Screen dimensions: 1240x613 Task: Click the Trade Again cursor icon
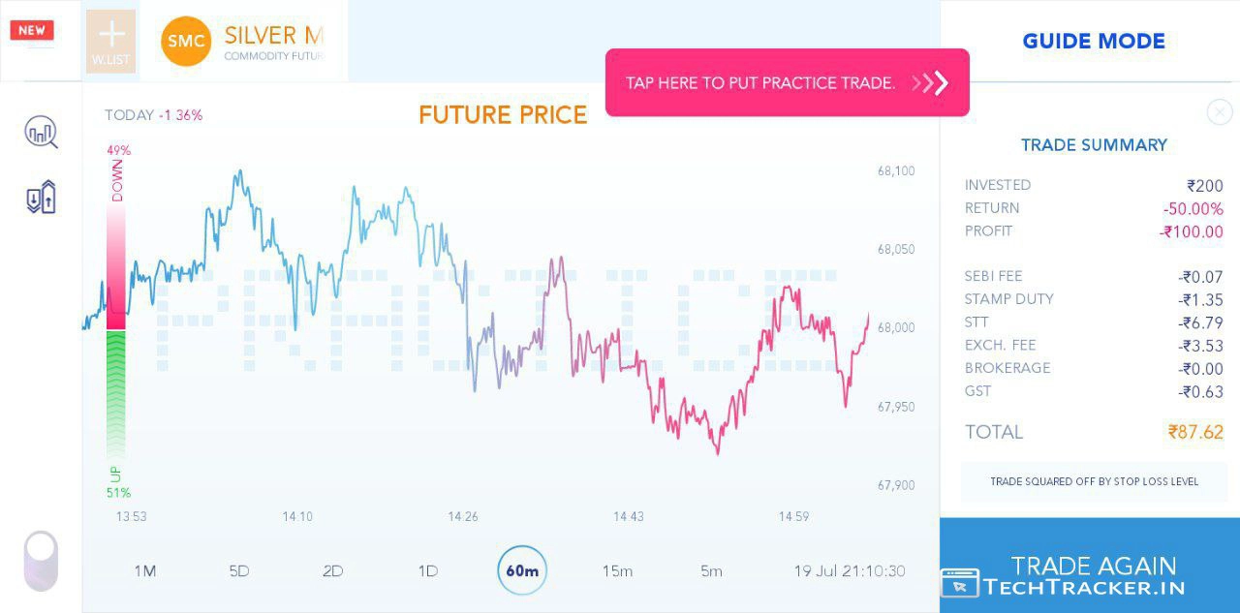959,582
